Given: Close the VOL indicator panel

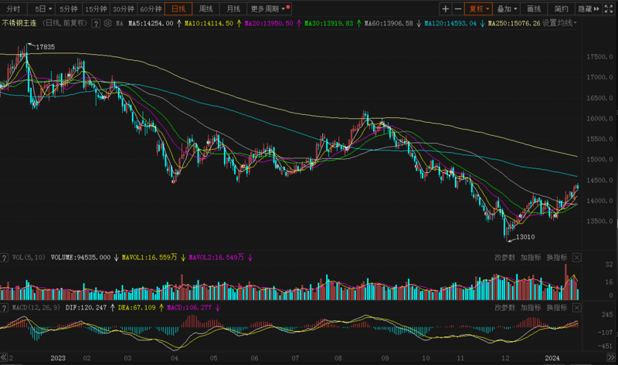Looking at the screenshot, I should coord(577,257).
